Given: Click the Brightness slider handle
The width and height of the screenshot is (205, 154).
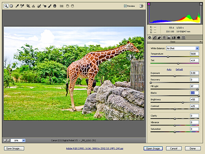Looking at the screenshot, I should (183, 102).
